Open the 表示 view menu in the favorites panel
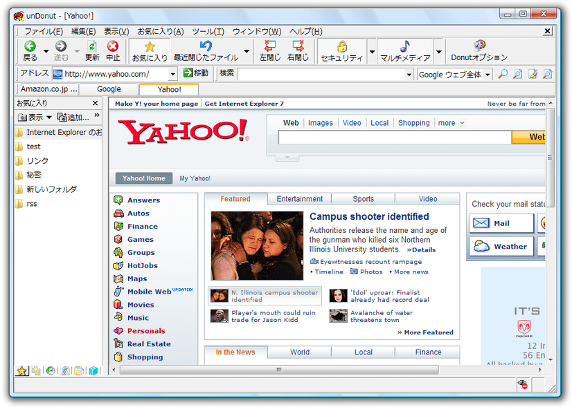Image resolution: width=572 pixels, height=407 pixels. click(35, 117)
